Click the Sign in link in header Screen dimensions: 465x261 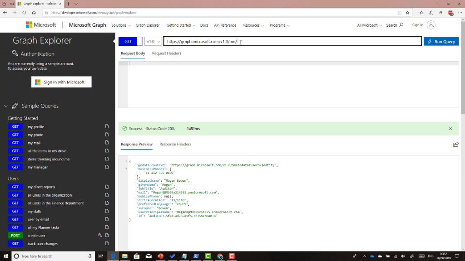(418, 25)
